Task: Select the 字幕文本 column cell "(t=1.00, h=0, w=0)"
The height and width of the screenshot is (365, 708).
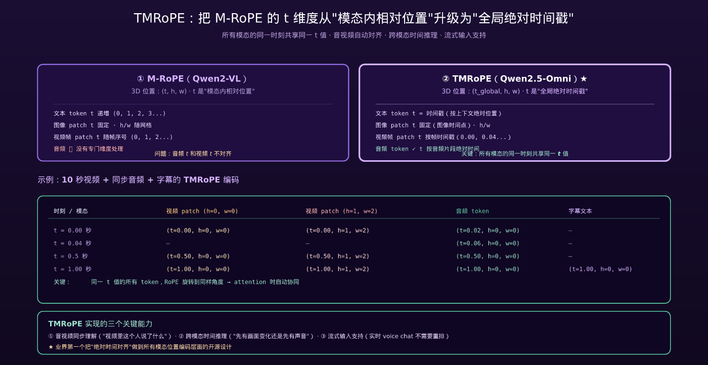Action: [x=600, y=269]
